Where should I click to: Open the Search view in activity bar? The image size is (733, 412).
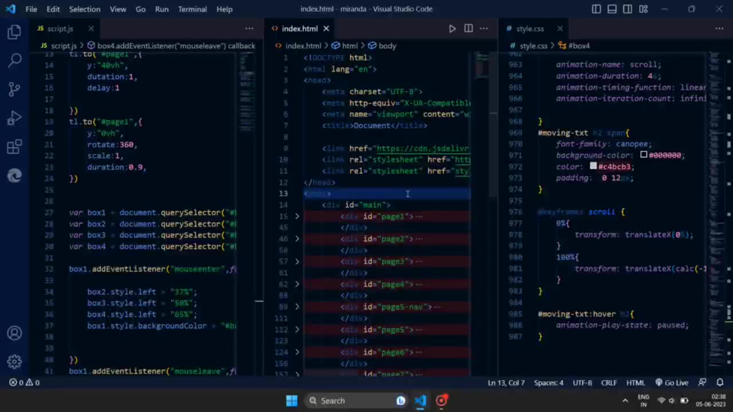point(14,60)
